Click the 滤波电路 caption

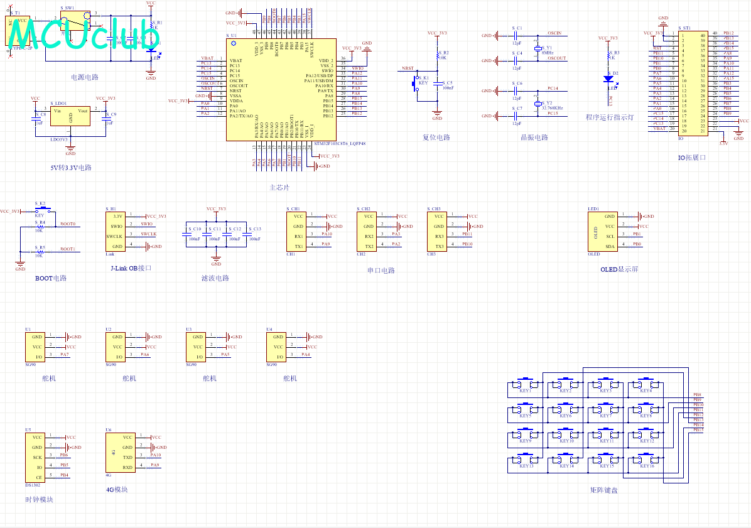point(215,278)
